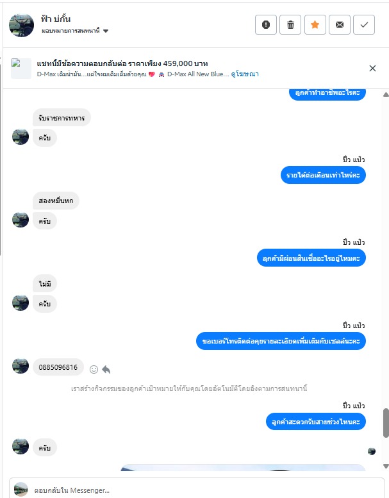Select the 0885096816 phone number message
The height and width of the screenshot is (498, 389).
coord(58,367)
